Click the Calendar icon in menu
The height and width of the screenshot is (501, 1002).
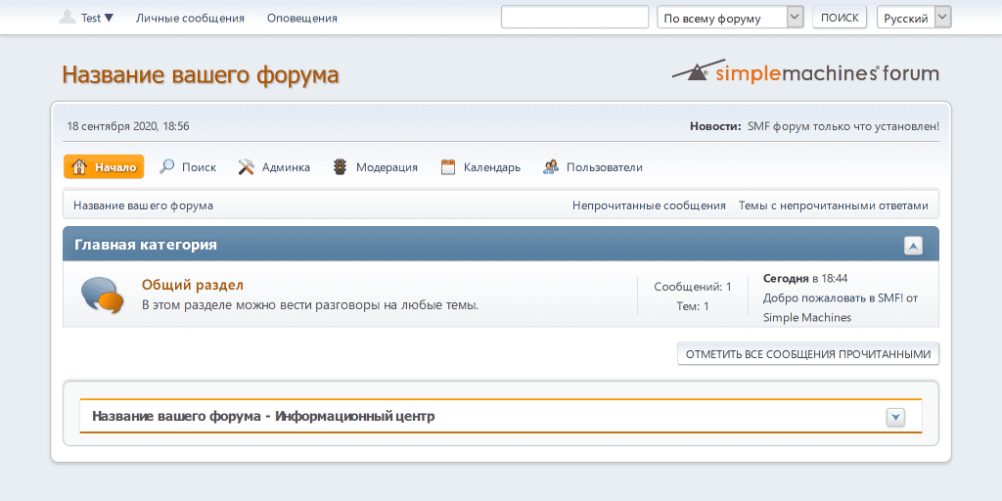click(x=448, y=167)
